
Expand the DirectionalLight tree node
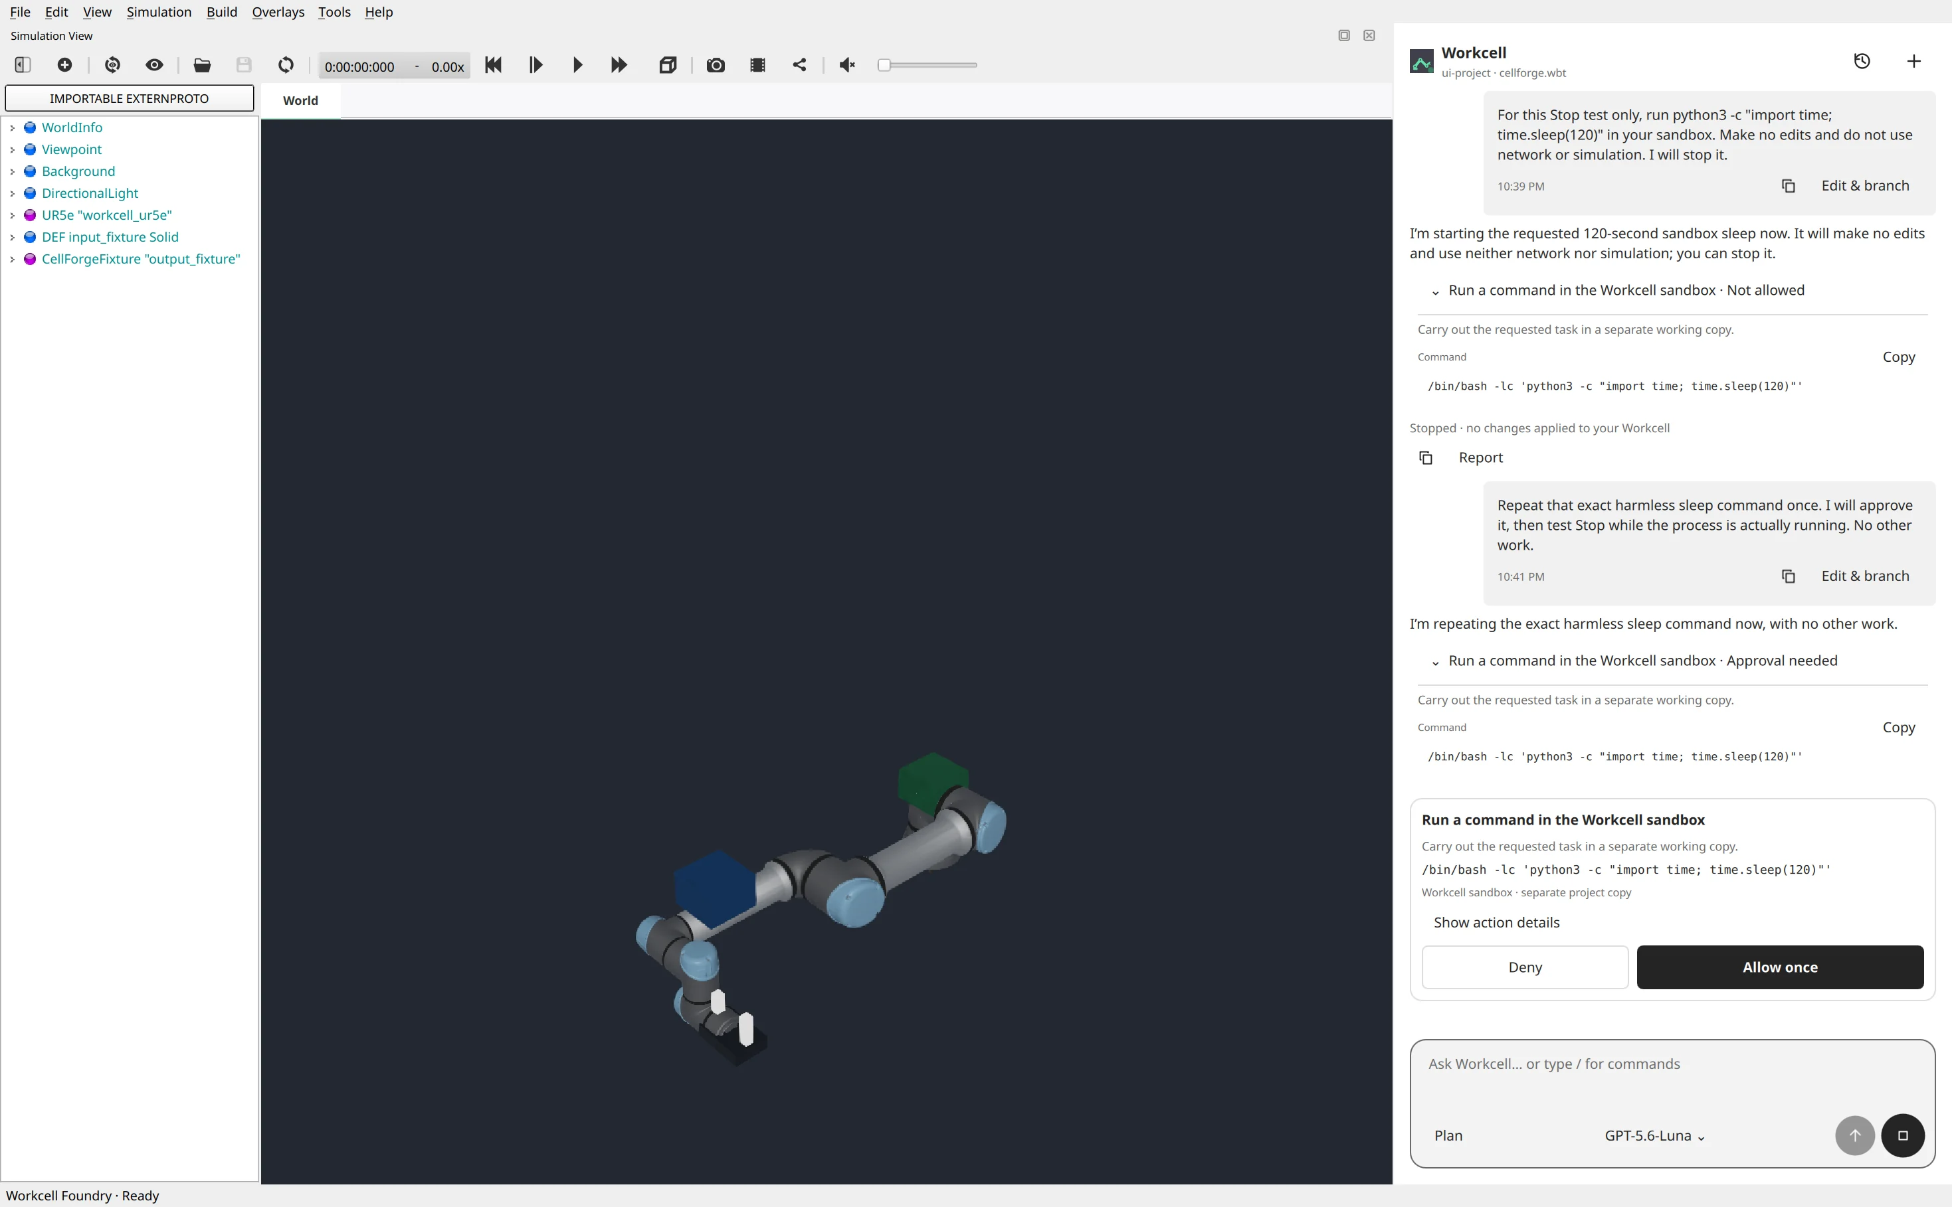(x=12, y=193)
